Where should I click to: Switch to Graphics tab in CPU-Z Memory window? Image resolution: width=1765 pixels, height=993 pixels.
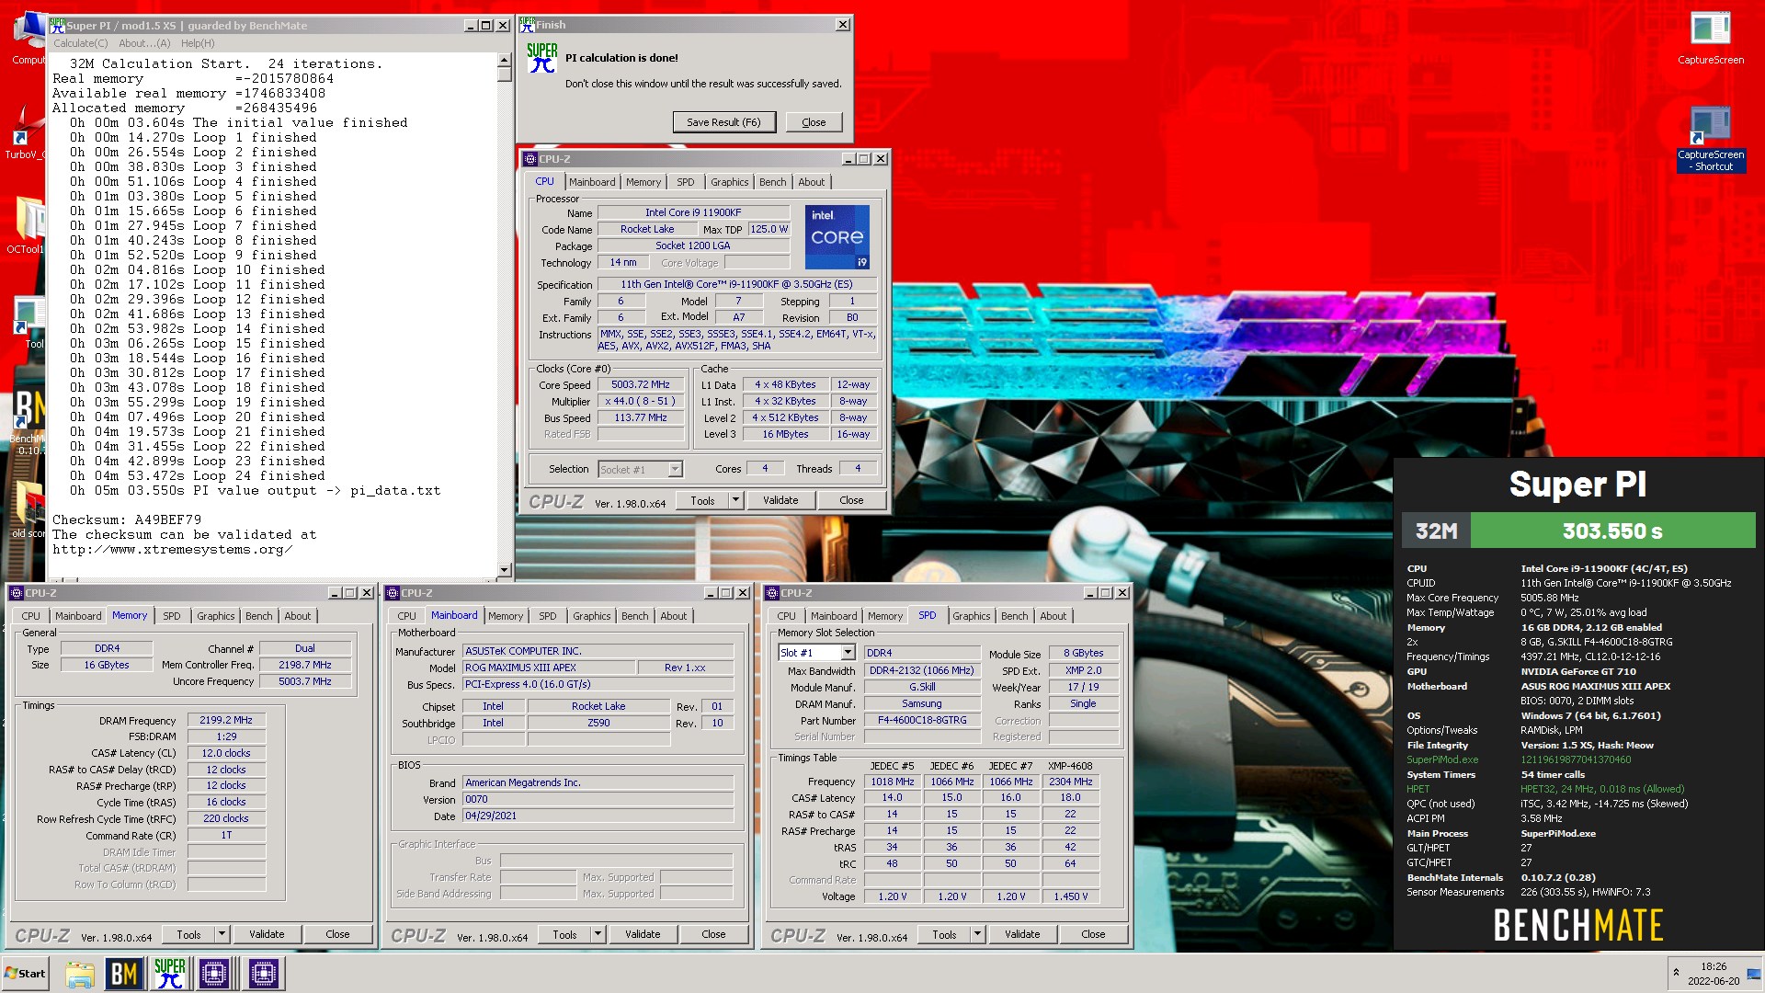(x=216, y=616)
